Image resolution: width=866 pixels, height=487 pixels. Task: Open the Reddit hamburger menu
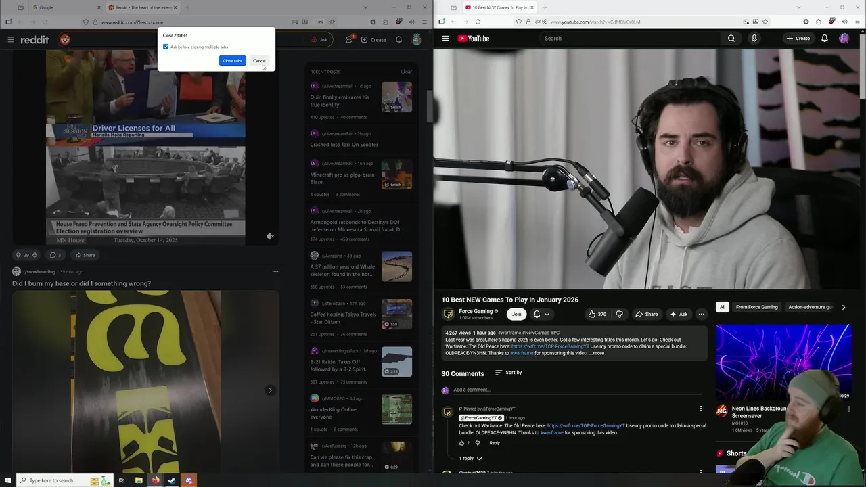click(10, 39)
